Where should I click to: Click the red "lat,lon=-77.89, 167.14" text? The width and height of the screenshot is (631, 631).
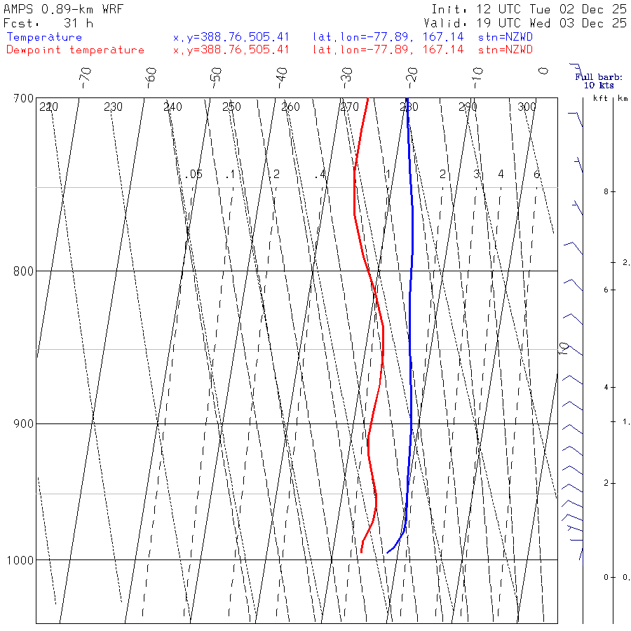(388, 50)
